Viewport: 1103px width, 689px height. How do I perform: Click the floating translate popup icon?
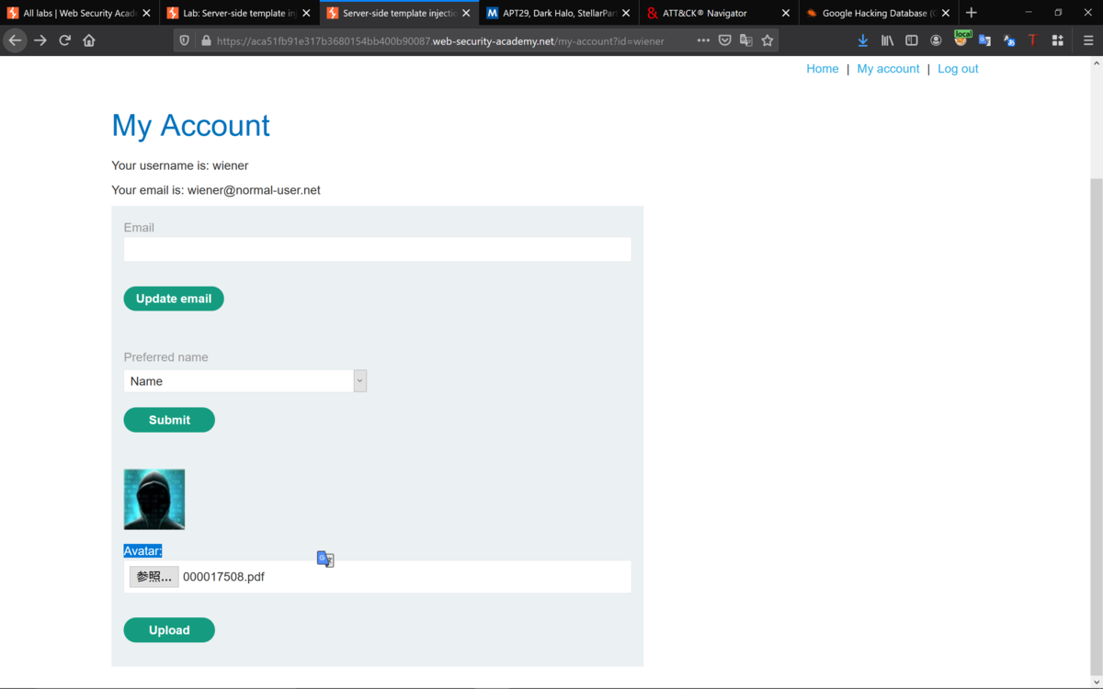pyautogui.click(x=325, y=559)
